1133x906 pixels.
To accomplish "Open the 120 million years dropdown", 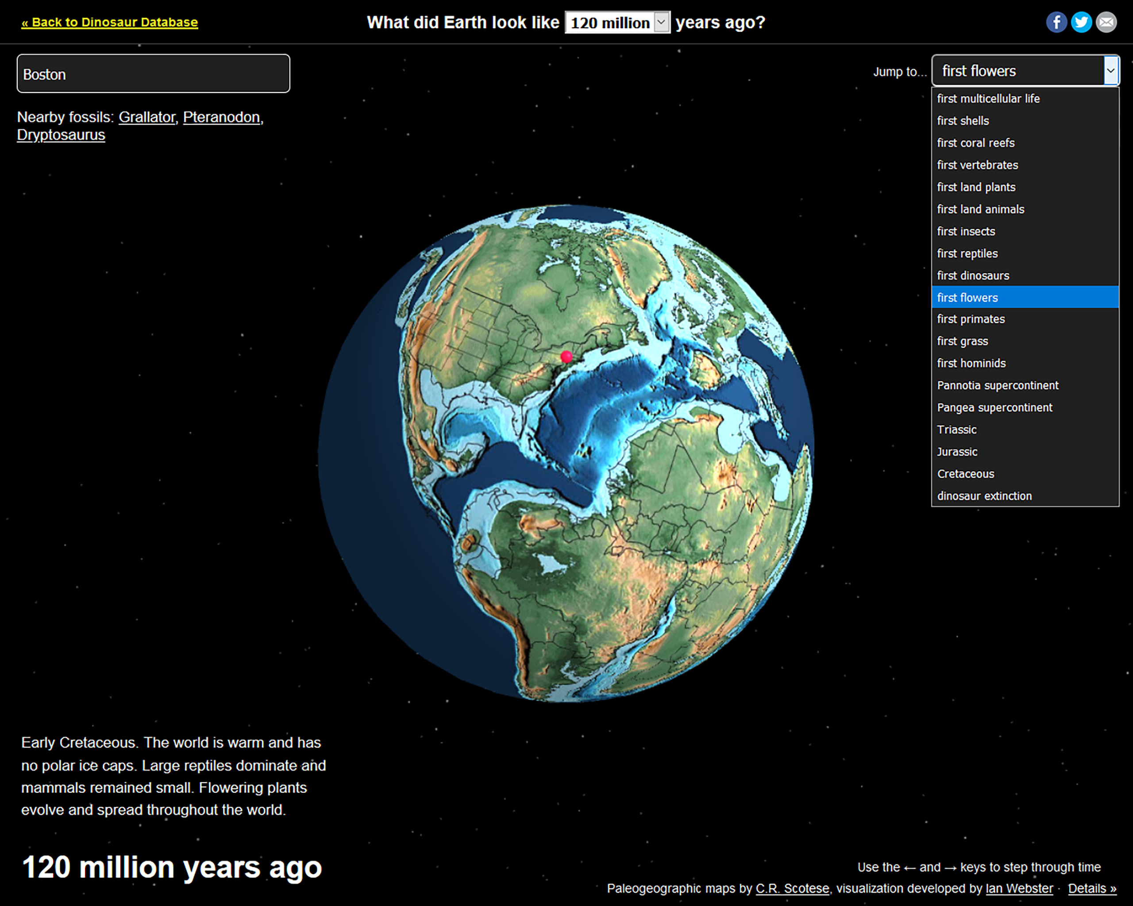I will tap(617, 23).
